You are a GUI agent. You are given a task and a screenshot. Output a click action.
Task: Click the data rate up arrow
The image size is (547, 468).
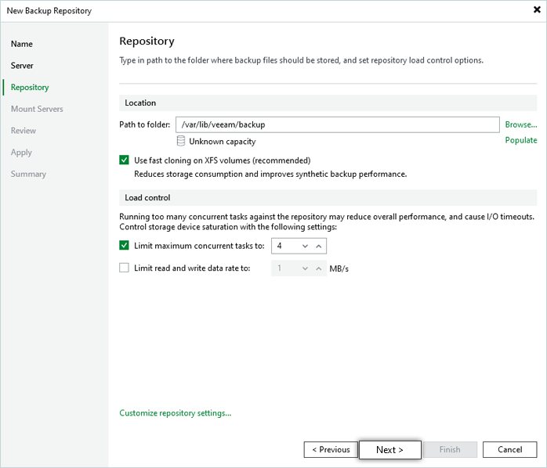(x=318, y=268)
